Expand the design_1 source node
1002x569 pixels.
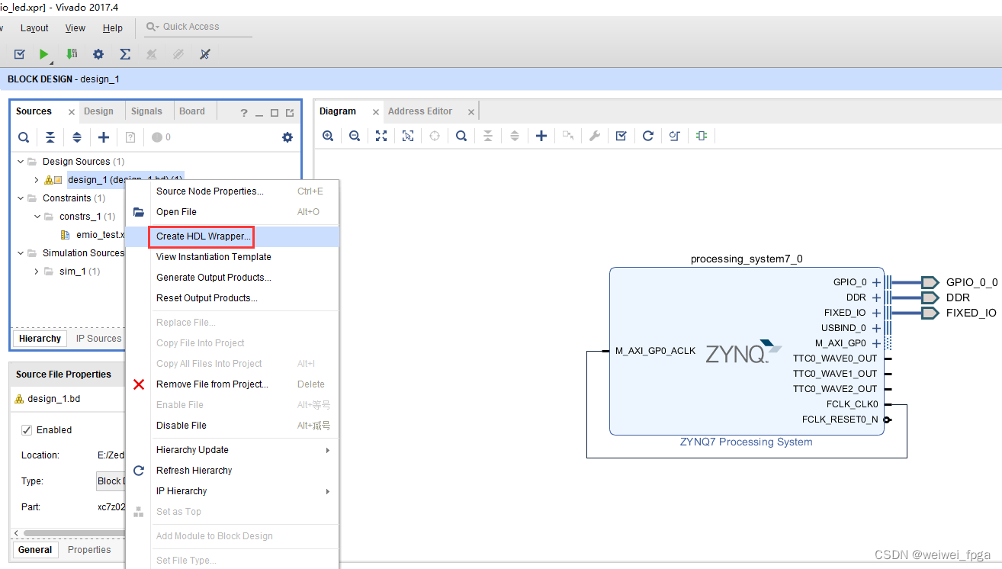click(x=36, y=180)
